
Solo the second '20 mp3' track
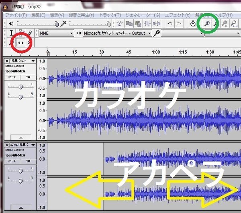(28, 161)
